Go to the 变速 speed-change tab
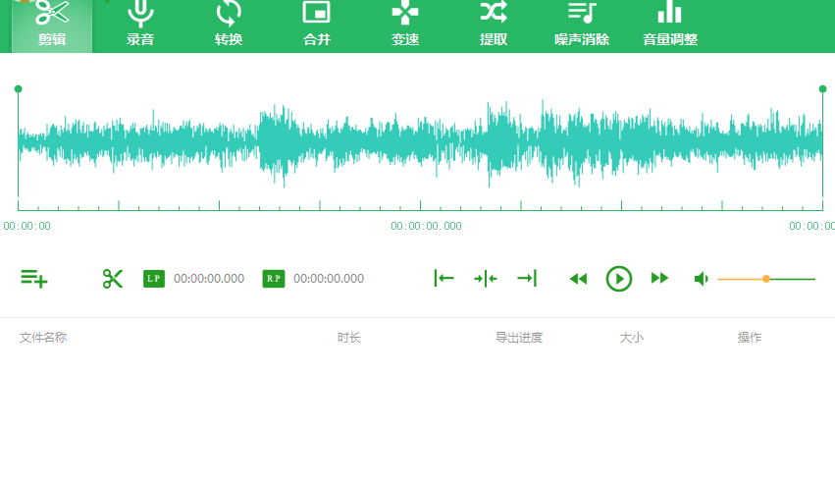The width and height of the screenshot is (835, 482). pos(405,26)
